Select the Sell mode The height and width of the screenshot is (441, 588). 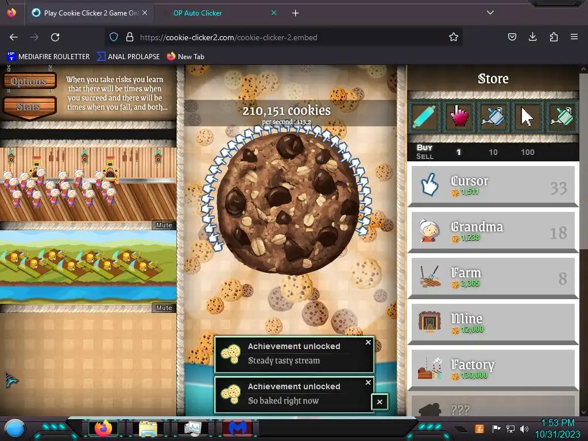(x=424, y=156)
